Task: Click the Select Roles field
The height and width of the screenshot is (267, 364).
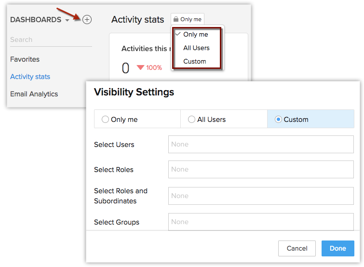Action: (261, 169)
